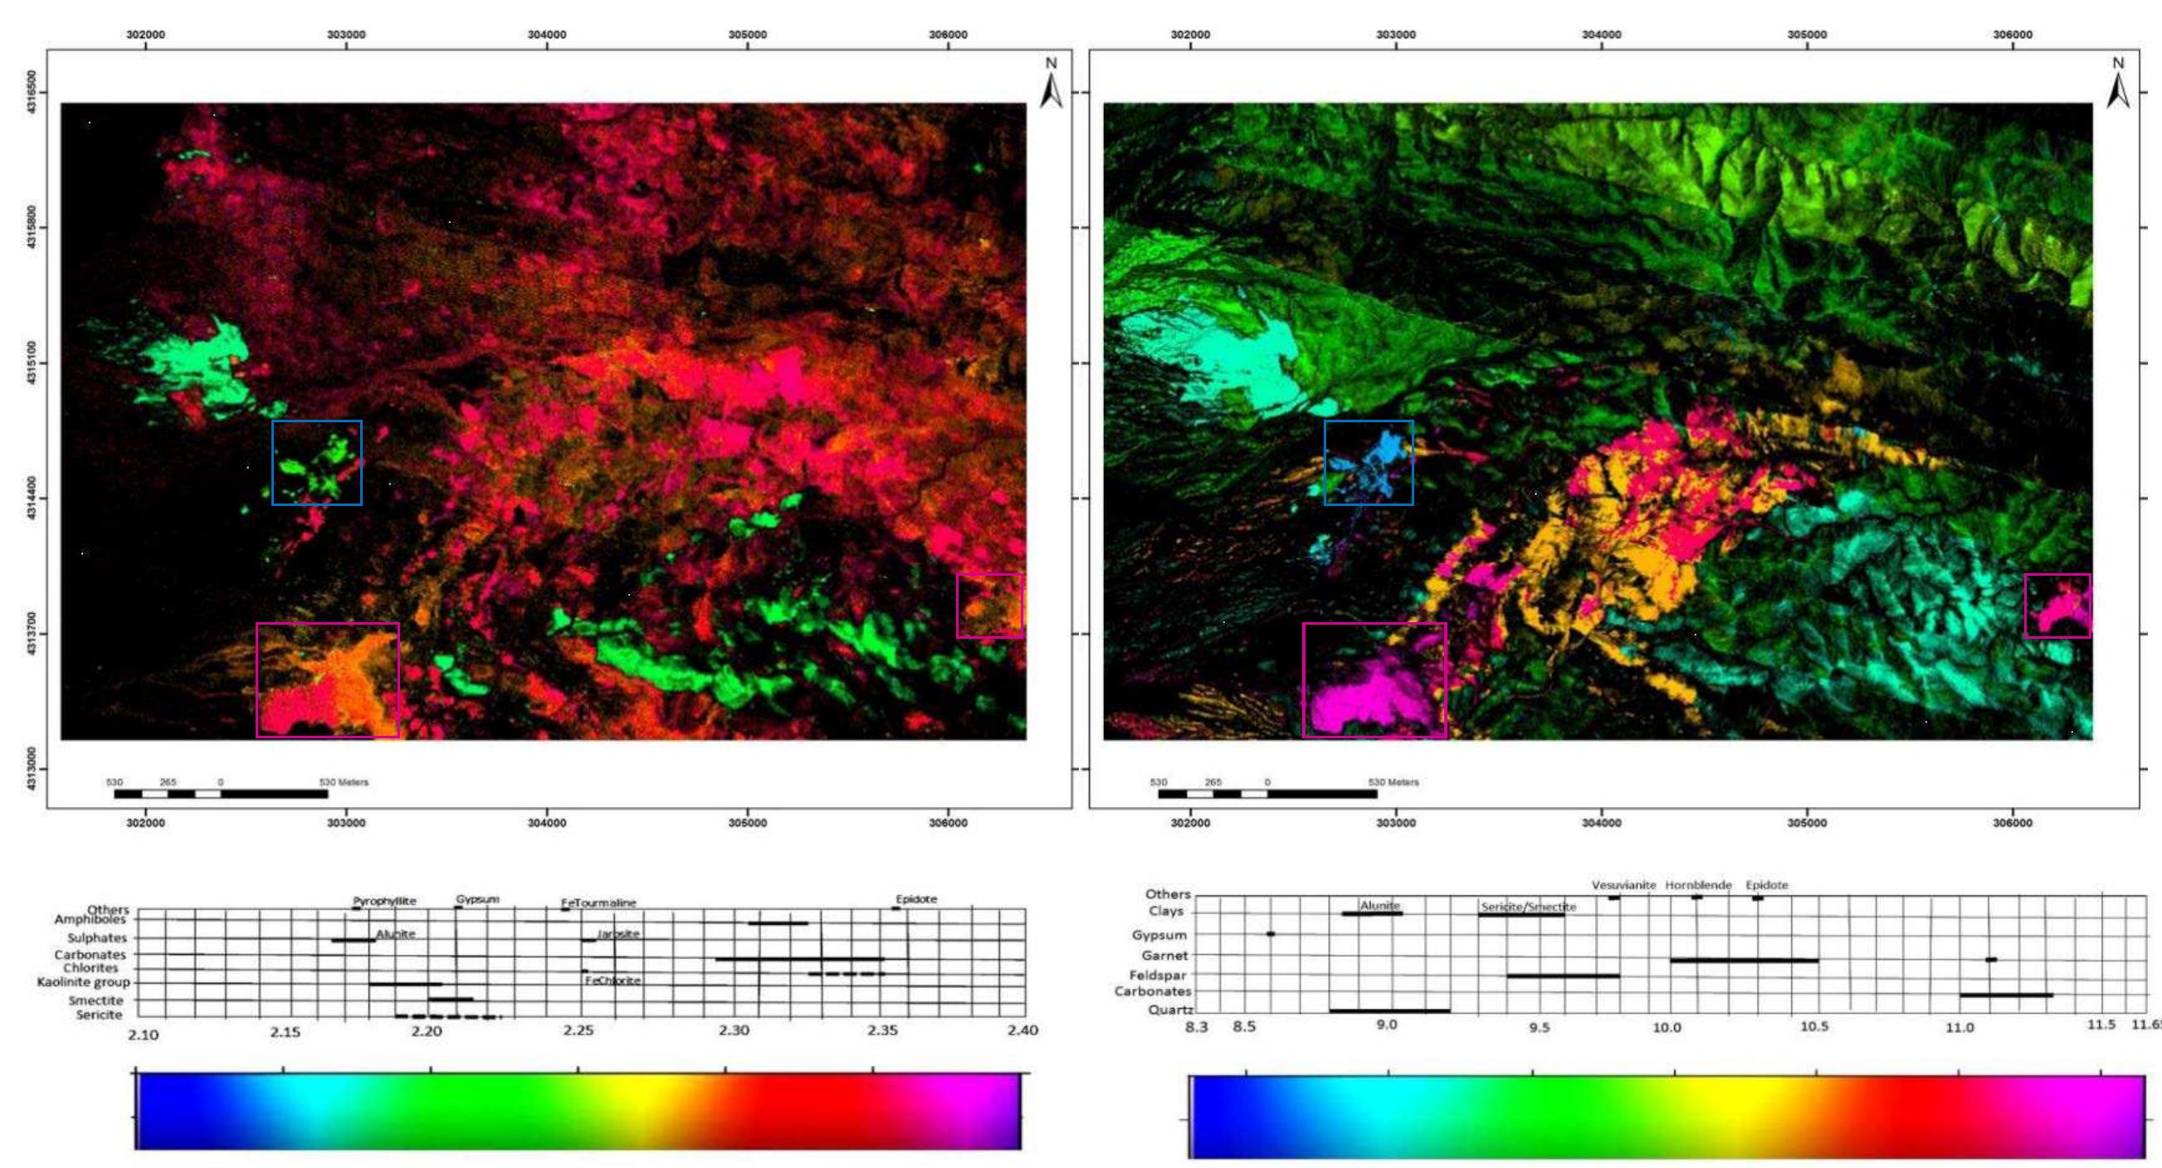Click the 10.5 wavelength axis value
Viewport: 2162px width, 1168px height.
click(1813, 1027)
